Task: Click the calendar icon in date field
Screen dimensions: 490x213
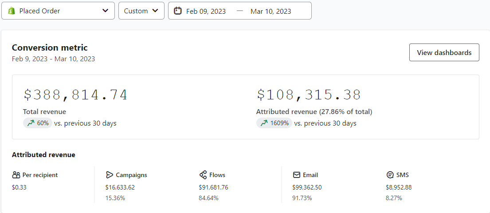Action: [x=177, y=11]
